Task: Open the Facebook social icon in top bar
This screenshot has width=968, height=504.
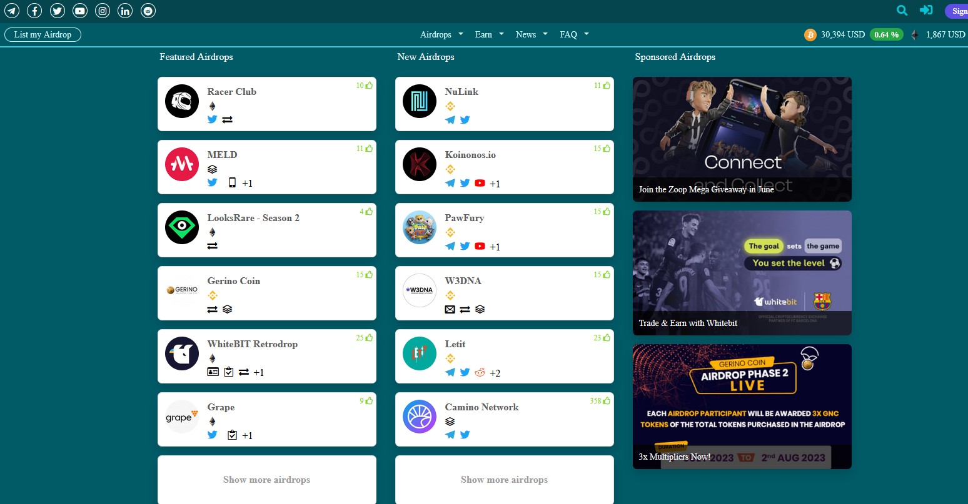Action: tap(34, 11)
